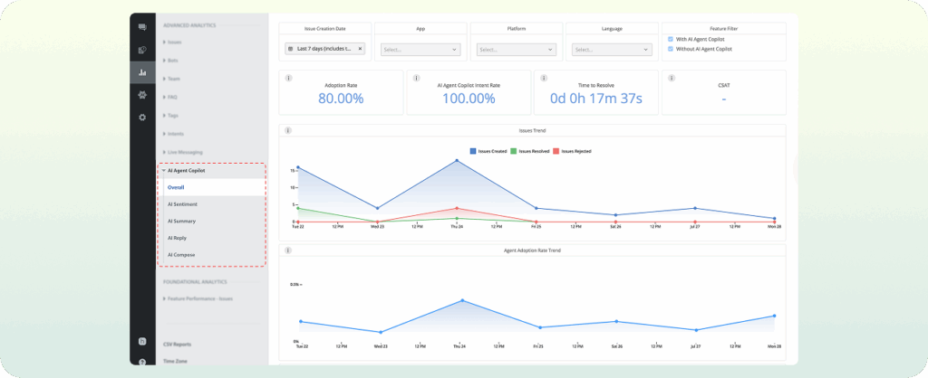Image resolution: width=928 pixels, height=378 pixels.
Task: Click the help question mark icon at the sidebar bottom
Action: click(142, 362)
